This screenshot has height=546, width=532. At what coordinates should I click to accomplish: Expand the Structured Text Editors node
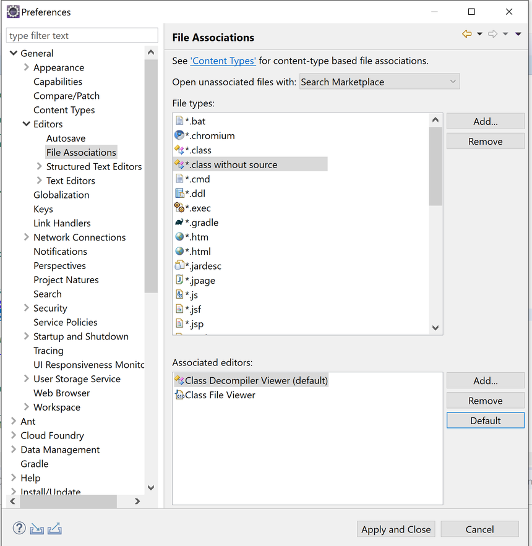point(40,166)
